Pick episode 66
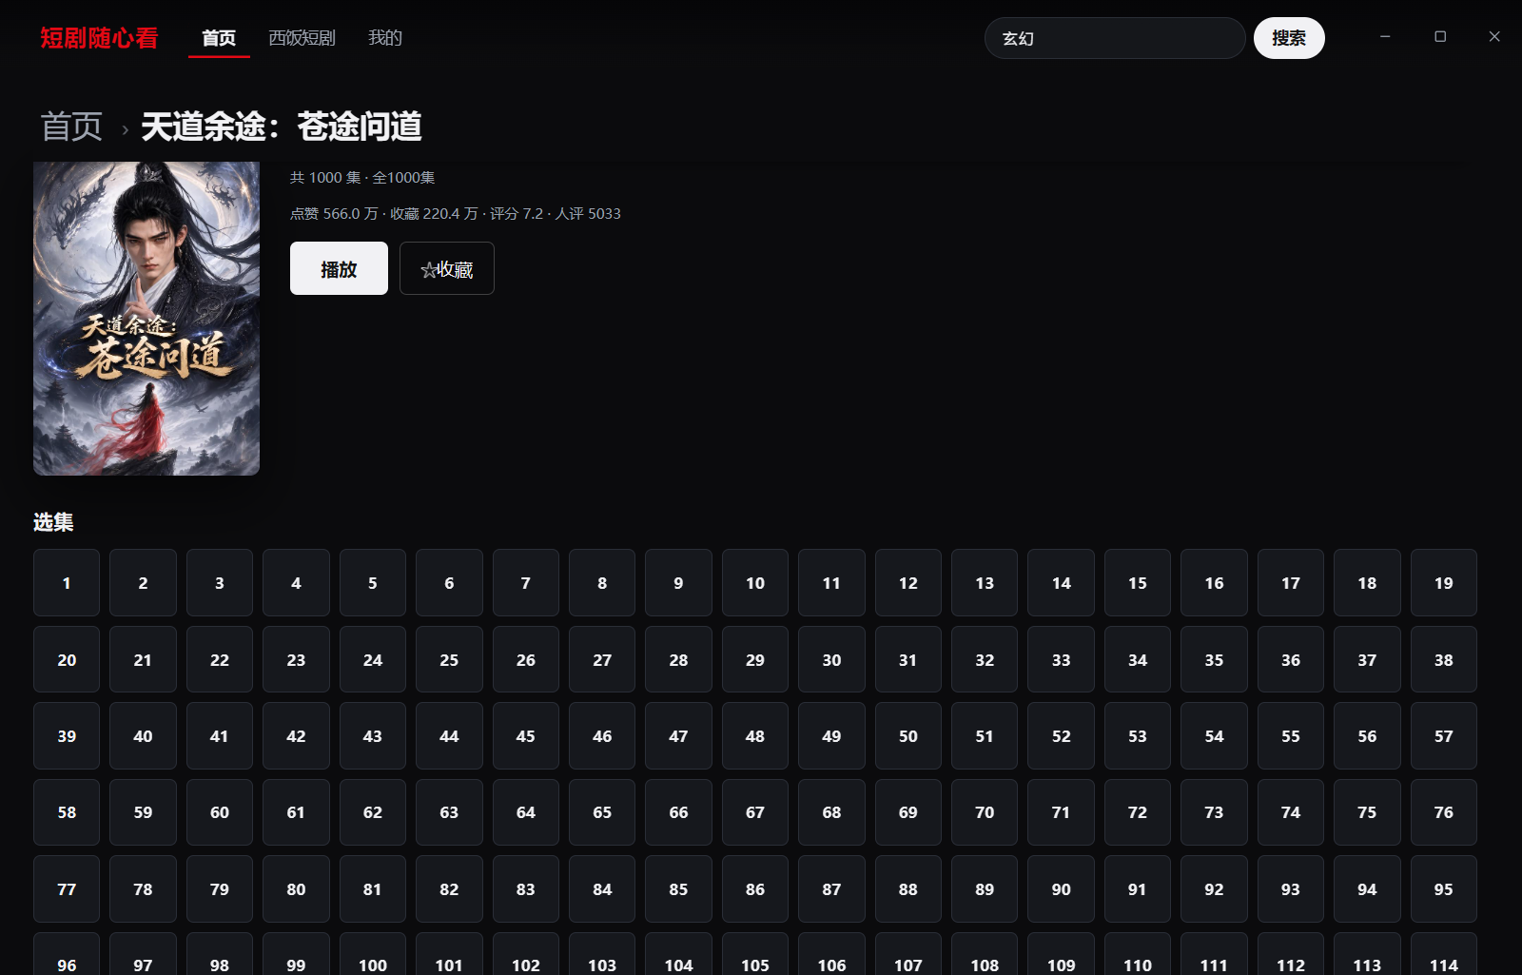 coord(678,812)
